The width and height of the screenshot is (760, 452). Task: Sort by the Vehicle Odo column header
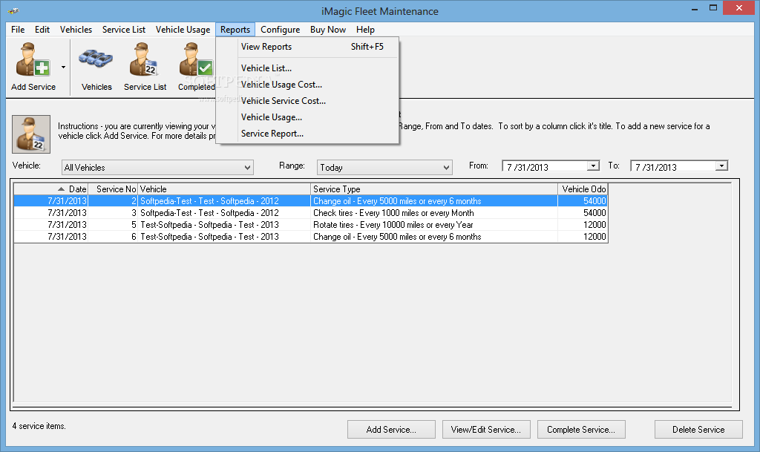click(x=583, y=189)
